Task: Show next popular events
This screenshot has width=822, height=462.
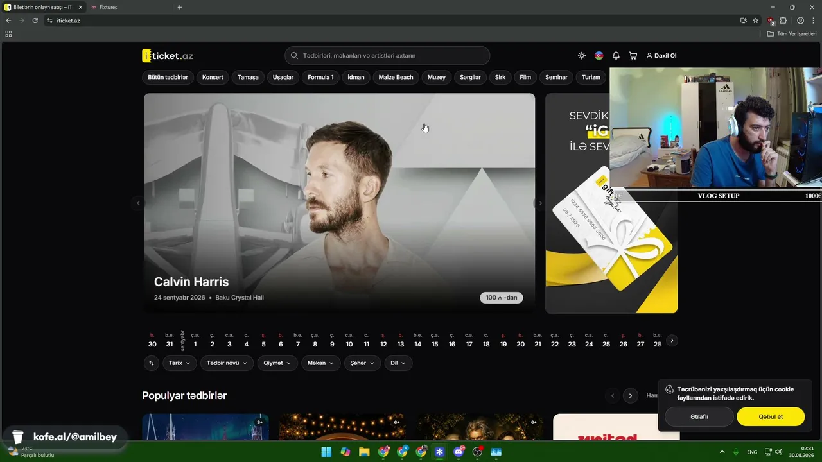Action: (x=631, y=396)
